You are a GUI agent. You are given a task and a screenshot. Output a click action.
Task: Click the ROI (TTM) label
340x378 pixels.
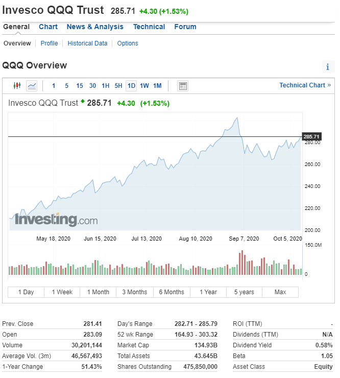pos(248,324)
